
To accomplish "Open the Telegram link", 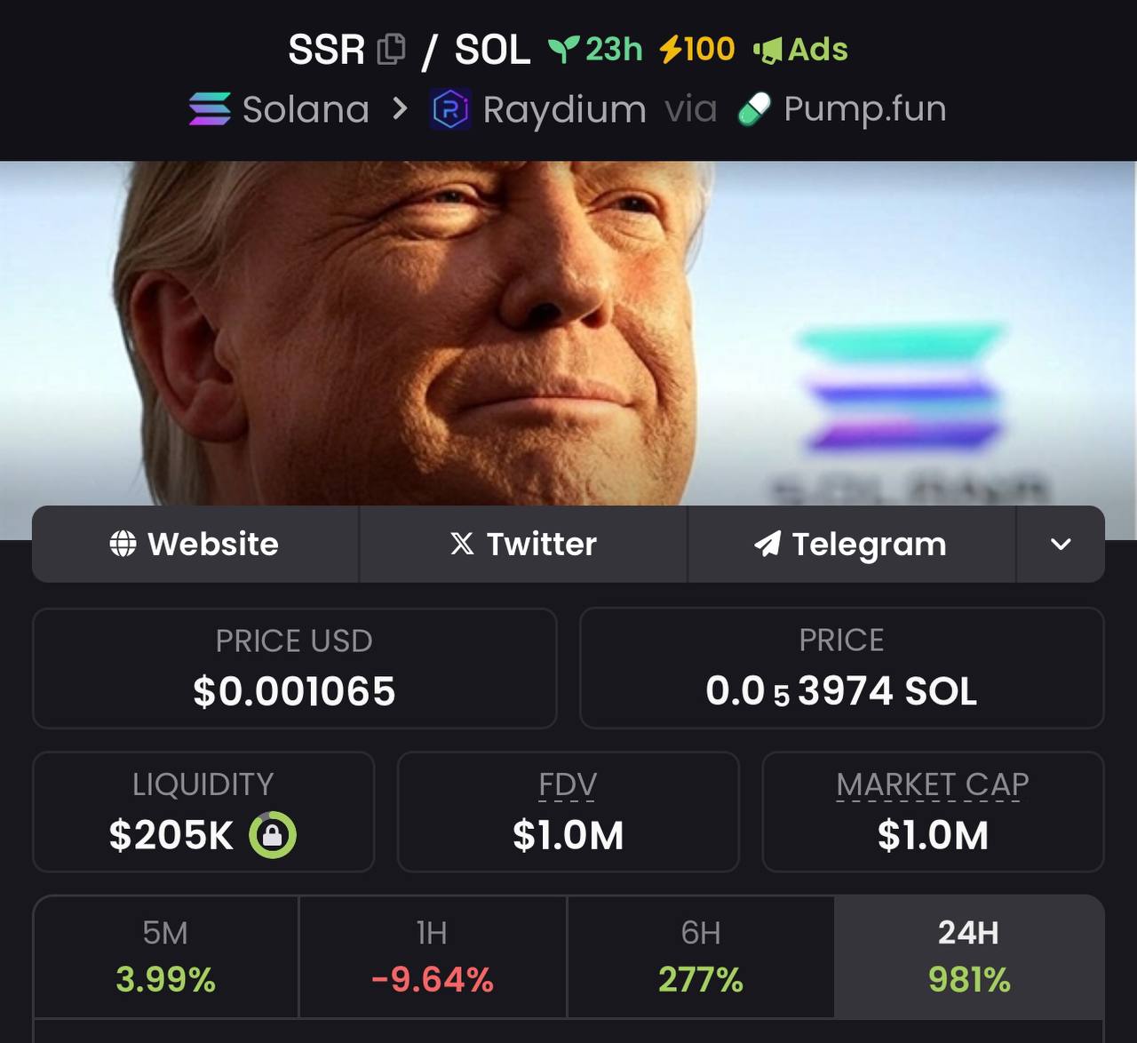I will click(852, 544).
